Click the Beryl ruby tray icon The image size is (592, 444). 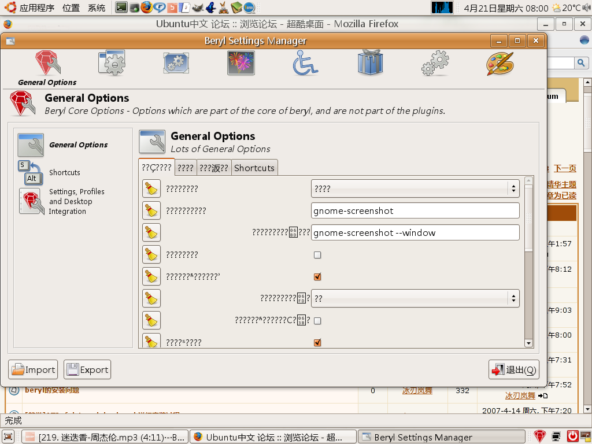540,436
